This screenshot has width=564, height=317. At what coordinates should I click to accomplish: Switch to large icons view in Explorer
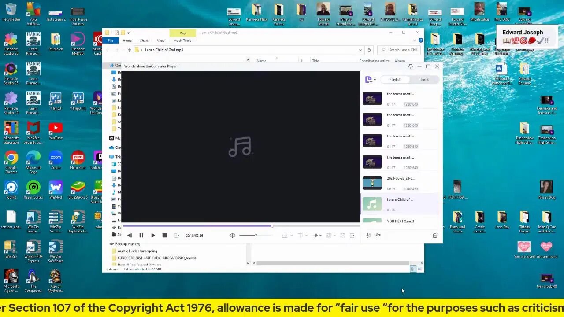pyautogui.click(x=419, y=269)
